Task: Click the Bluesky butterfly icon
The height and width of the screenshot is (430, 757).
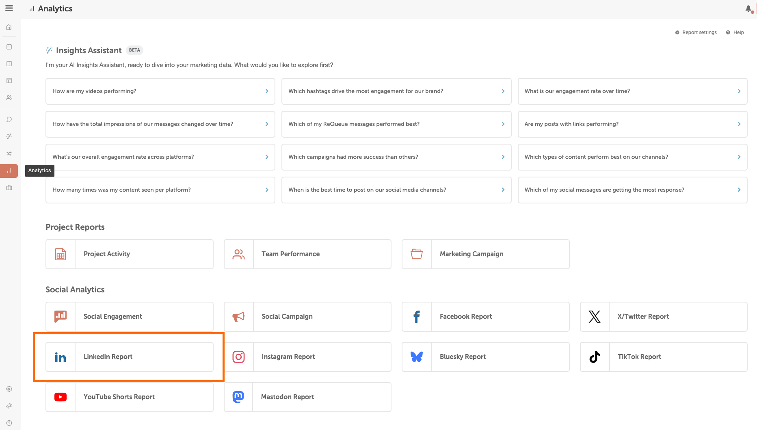Action: 417,357
